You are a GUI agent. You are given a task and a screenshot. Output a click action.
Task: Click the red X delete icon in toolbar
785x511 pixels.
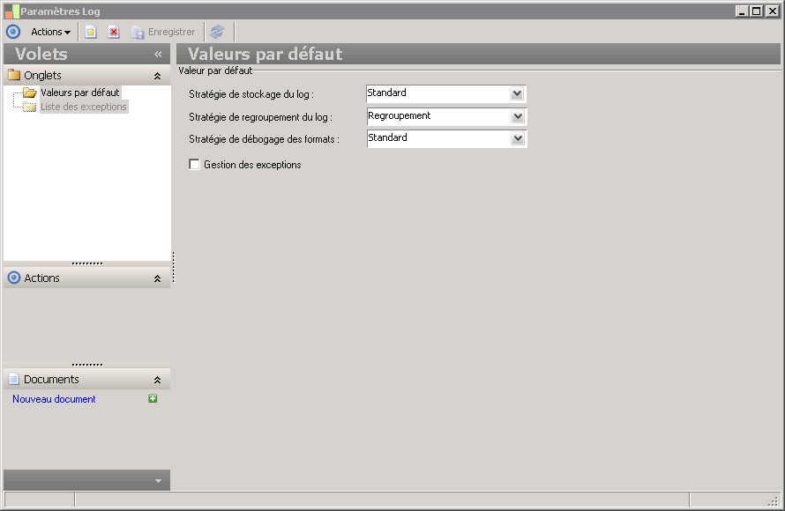(114, 32)
